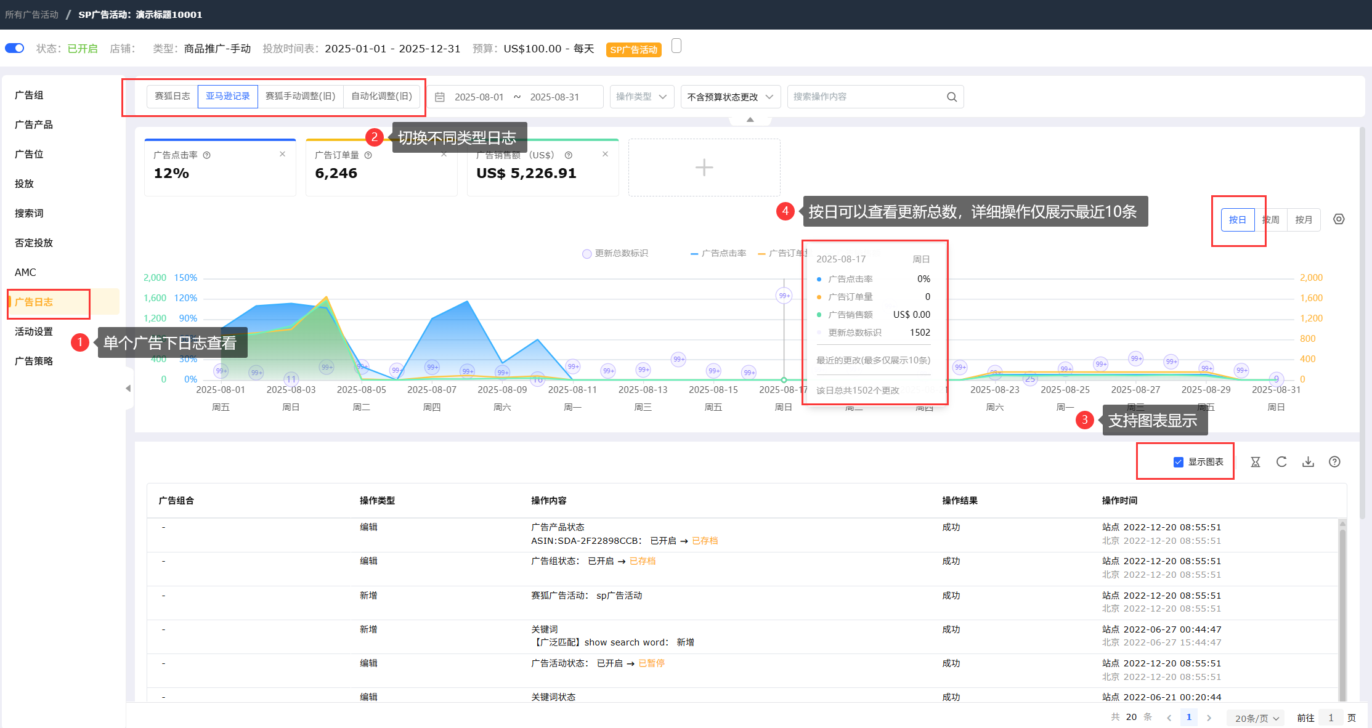Toggle 更新总数标识 legend item
Viewport: 1372px width, 728px height.
click(x=615, y=254)
